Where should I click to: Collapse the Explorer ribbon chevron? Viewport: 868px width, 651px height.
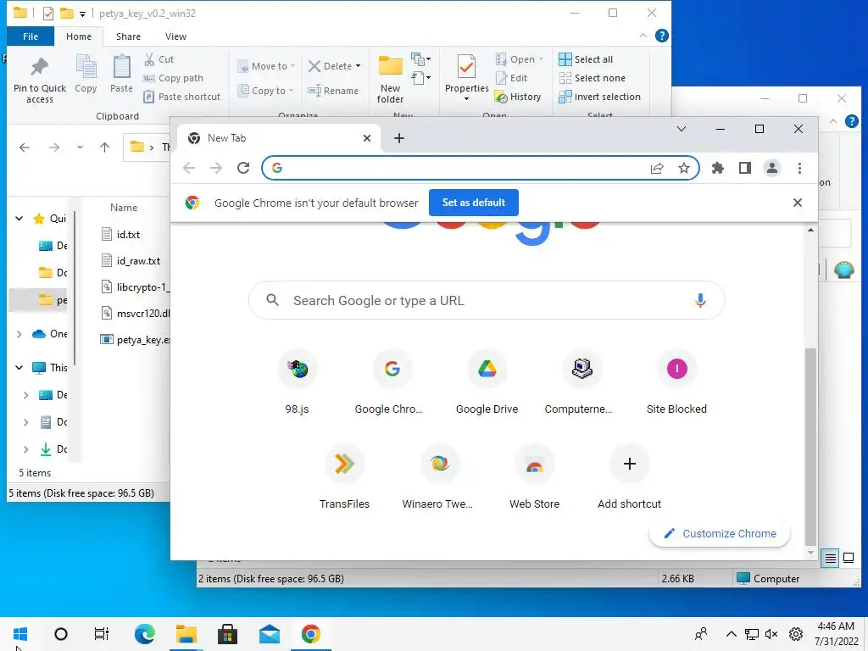point(643,36)
